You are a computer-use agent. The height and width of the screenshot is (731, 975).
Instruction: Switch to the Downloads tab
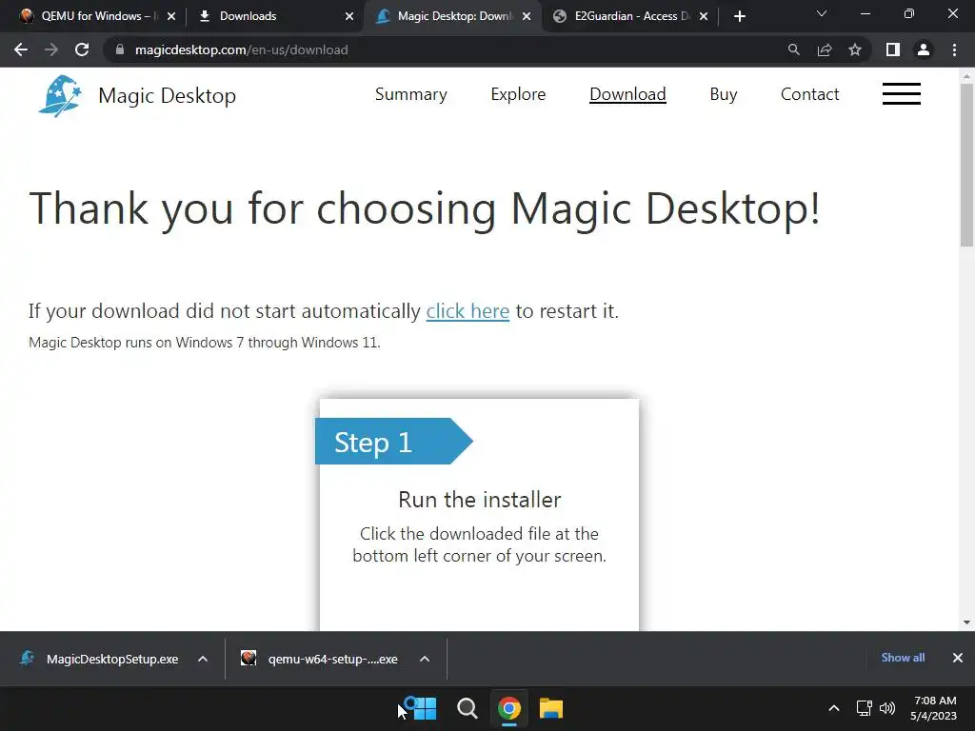pos(268,16)
